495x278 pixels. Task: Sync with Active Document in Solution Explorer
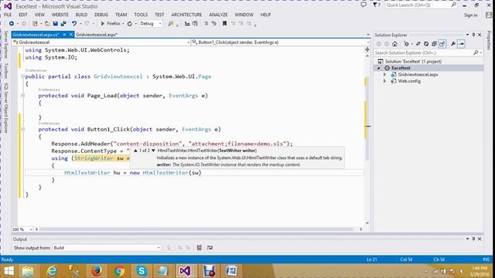pyautogui.click(x=418, y=44)
